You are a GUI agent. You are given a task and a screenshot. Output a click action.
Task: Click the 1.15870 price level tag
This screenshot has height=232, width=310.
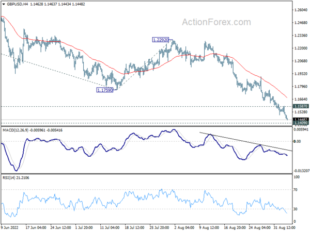[301, 106]
